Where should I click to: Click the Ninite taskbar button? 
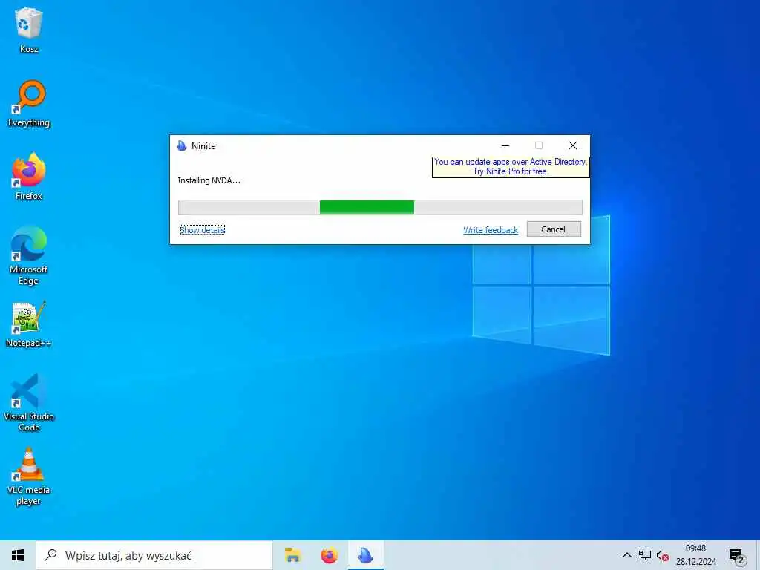(x=365, y=555)
